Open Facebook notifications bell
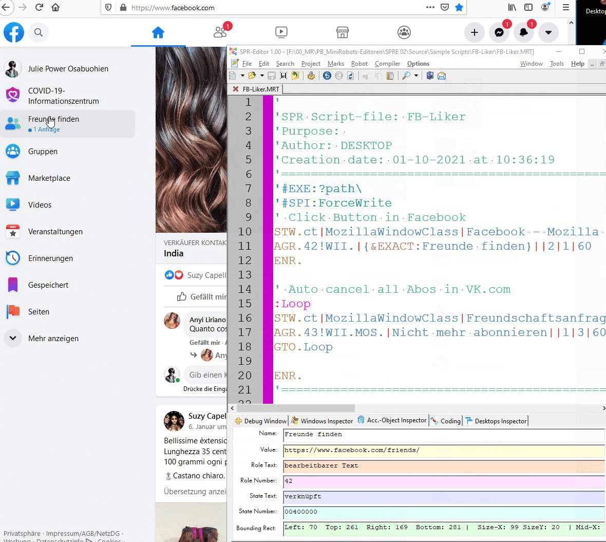This screenshot has height=542, width=606. pos(524,32)
